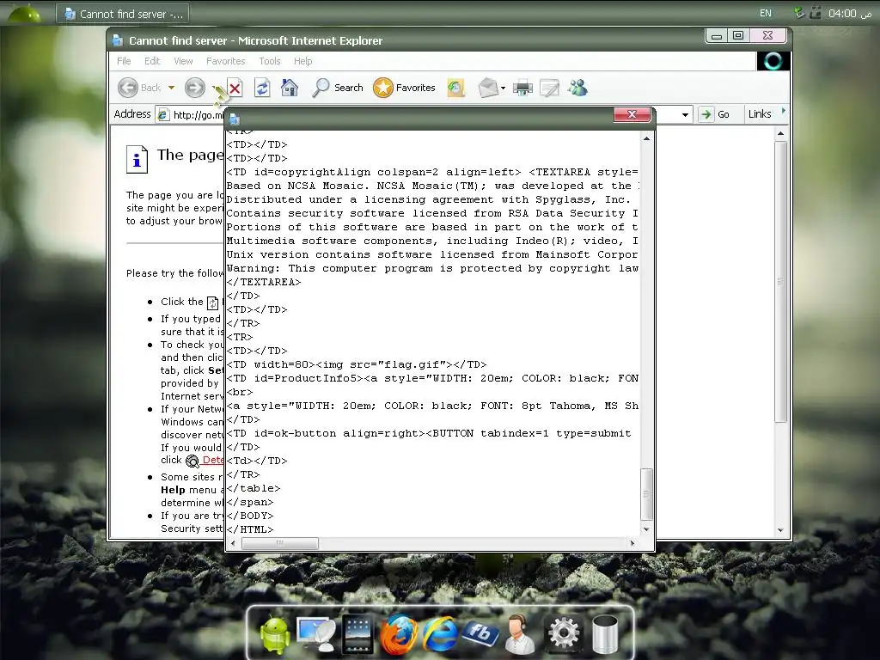
Task: Click source dialog vertical scrollbar thumb
Action: [646, 494]
